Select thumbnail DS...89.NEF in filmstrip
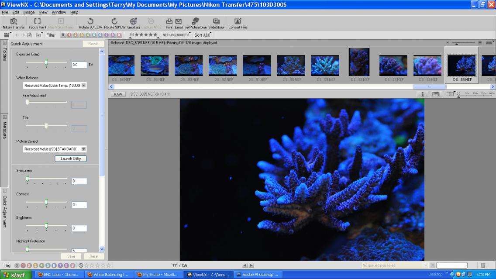 tap(325, 65)
